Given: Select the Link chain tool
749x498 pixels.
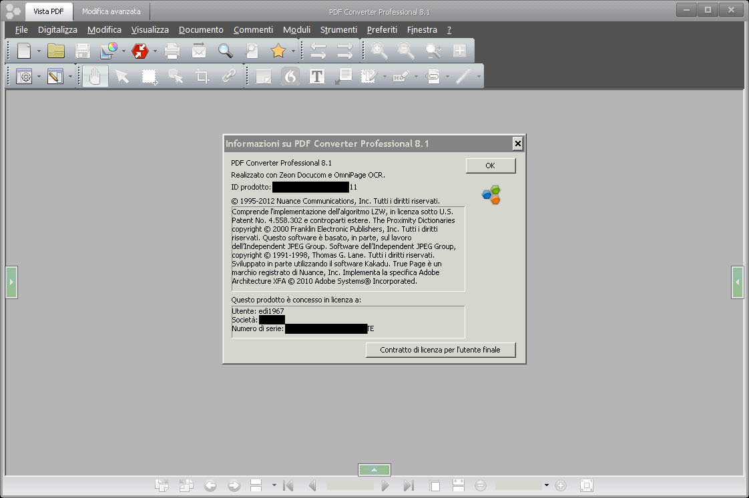Looking at the screenshot, I should tap(229, 76).
